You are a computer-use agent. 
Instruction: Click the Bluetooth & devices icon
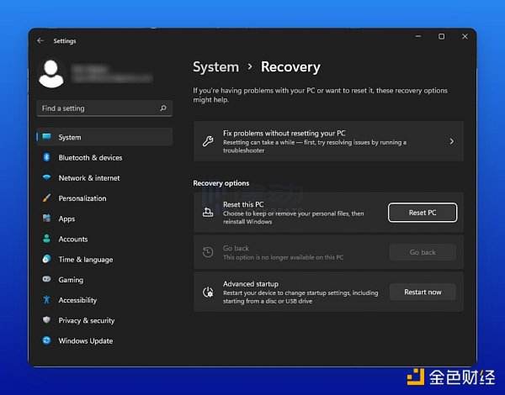coord(47,158)
